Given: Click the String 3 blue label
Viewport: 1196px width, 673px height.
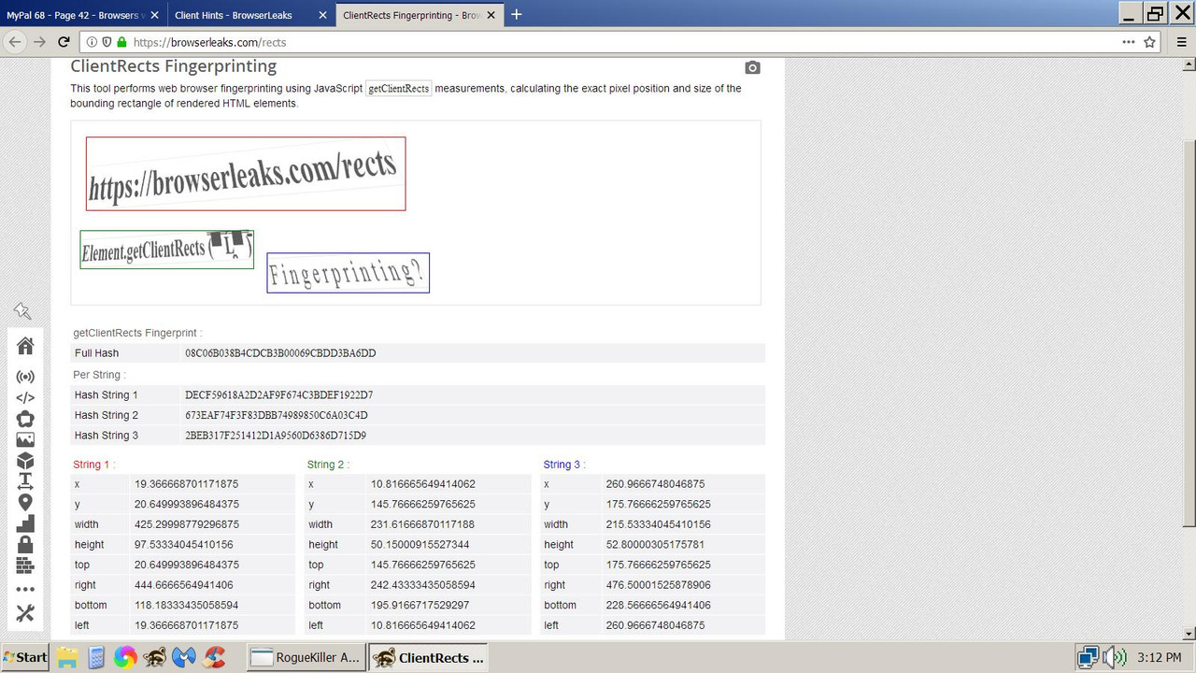Looking at the screenshot, I should tap(562, 465).
